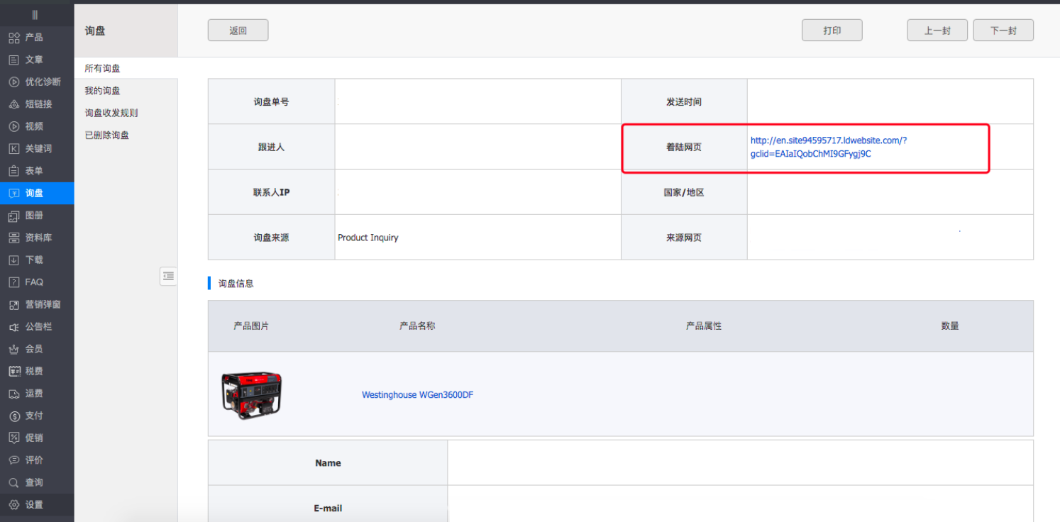Switch to 我的询盘 tab

pos(102,91)
